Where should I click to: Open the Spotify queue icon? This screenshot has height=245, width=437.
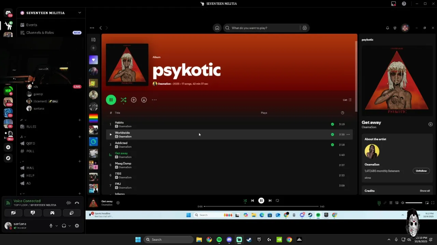pyautogui.click(x=391, y=203)
